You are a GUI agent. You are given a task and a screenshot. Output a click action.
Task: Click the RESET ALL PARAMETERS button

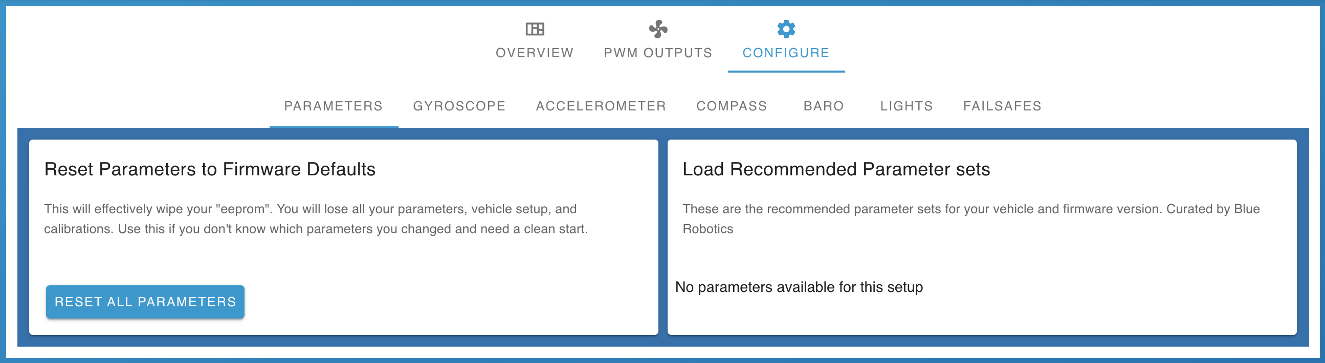[x=145, y=302]
